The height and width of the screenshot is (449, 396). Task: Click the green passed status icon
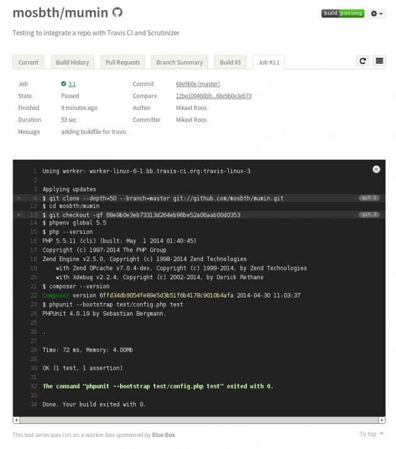(63, 84)
